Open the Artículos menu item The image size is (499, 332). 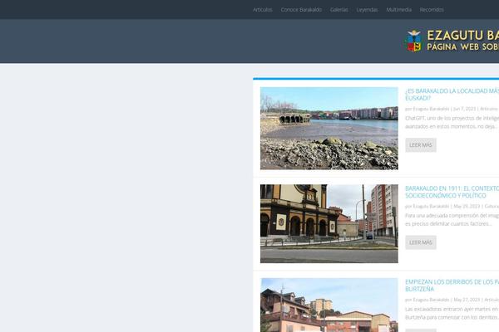[x=262, y=10]
